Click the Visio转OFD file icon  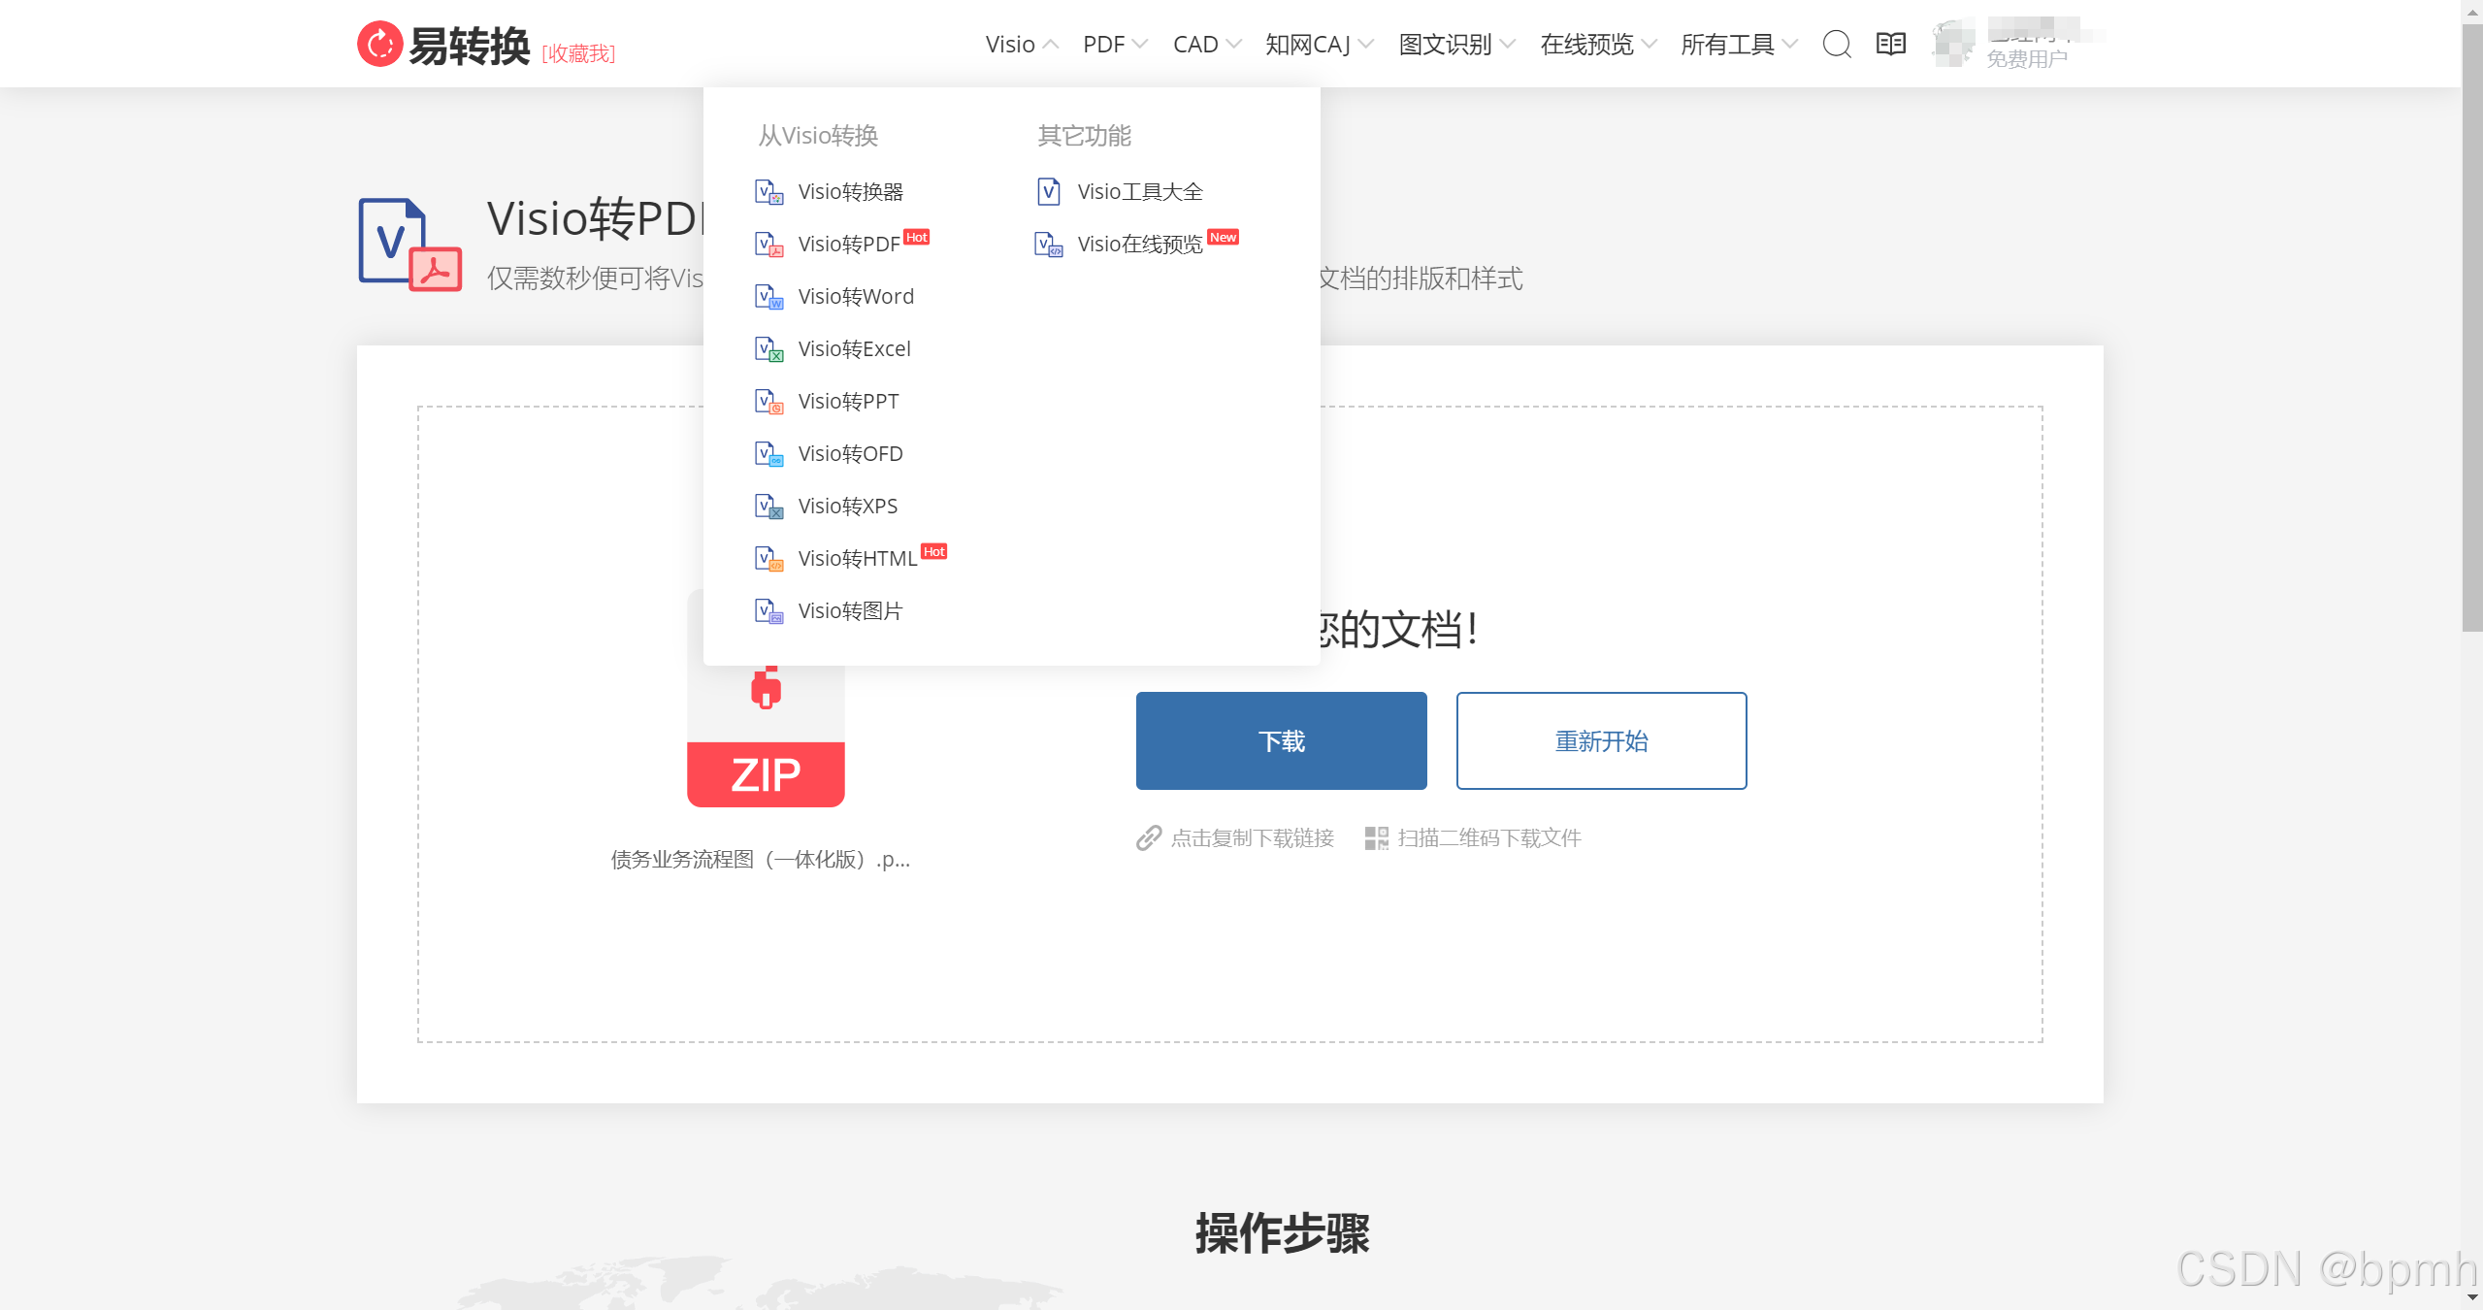[768, 454]
